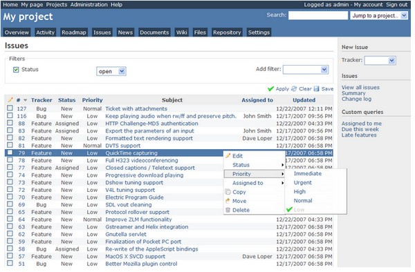Image resolution: width=415 pixels, height=272 pixels.
Task: Tick the checkbox for issue 64
Action: coord(10,219)
